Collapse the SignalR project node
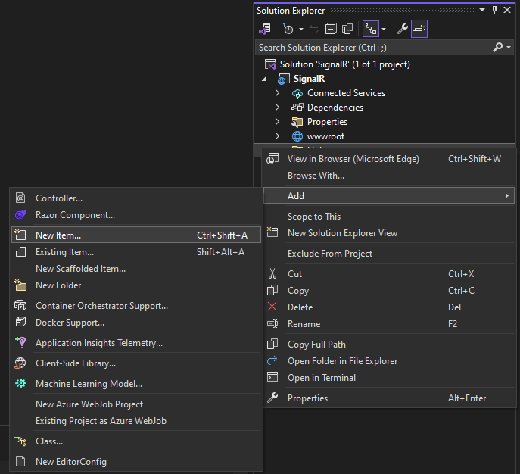Image resolution: width=520 pixels, height=474 pixels. pos(264,79)
